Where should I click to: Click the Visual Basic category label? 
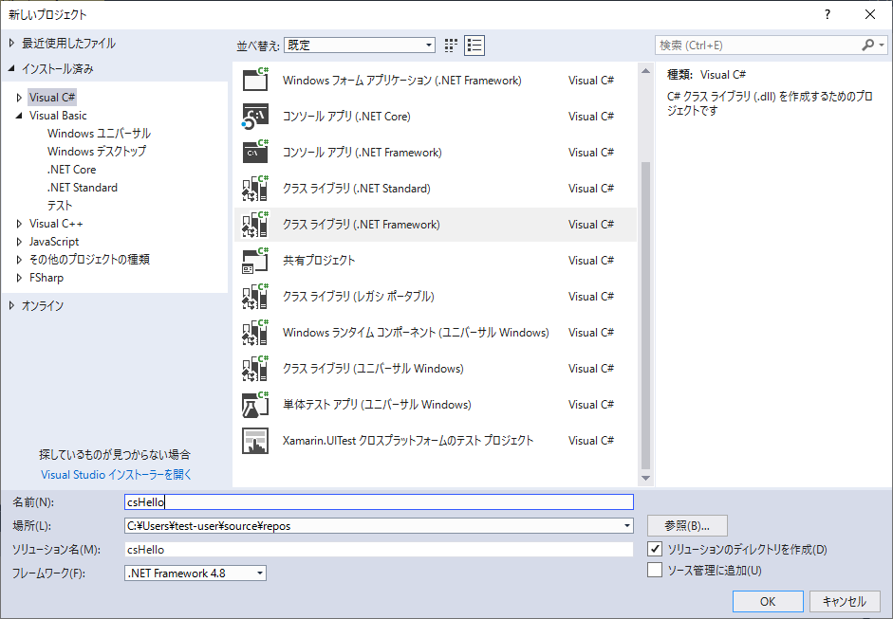58,116
